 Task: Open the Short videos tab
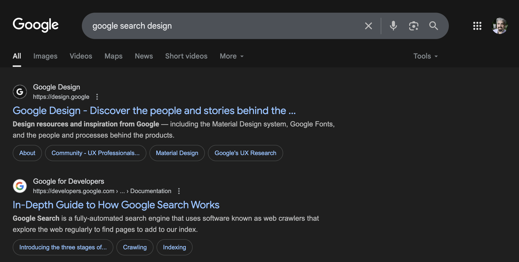pyautogui.click(x=186, y=56)
